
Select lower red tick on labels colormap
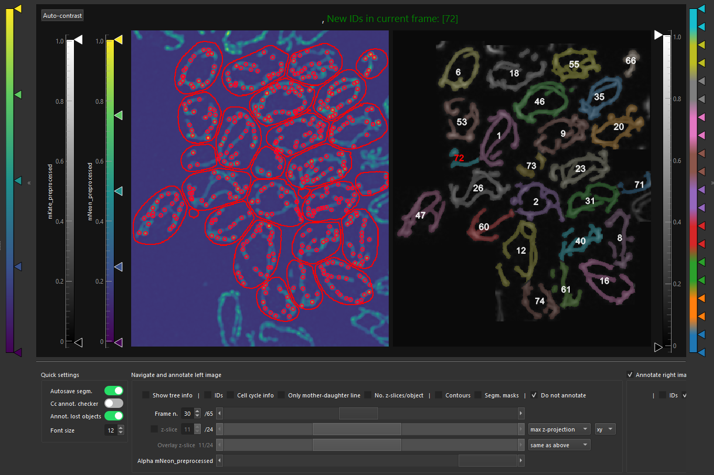point(701,244)
